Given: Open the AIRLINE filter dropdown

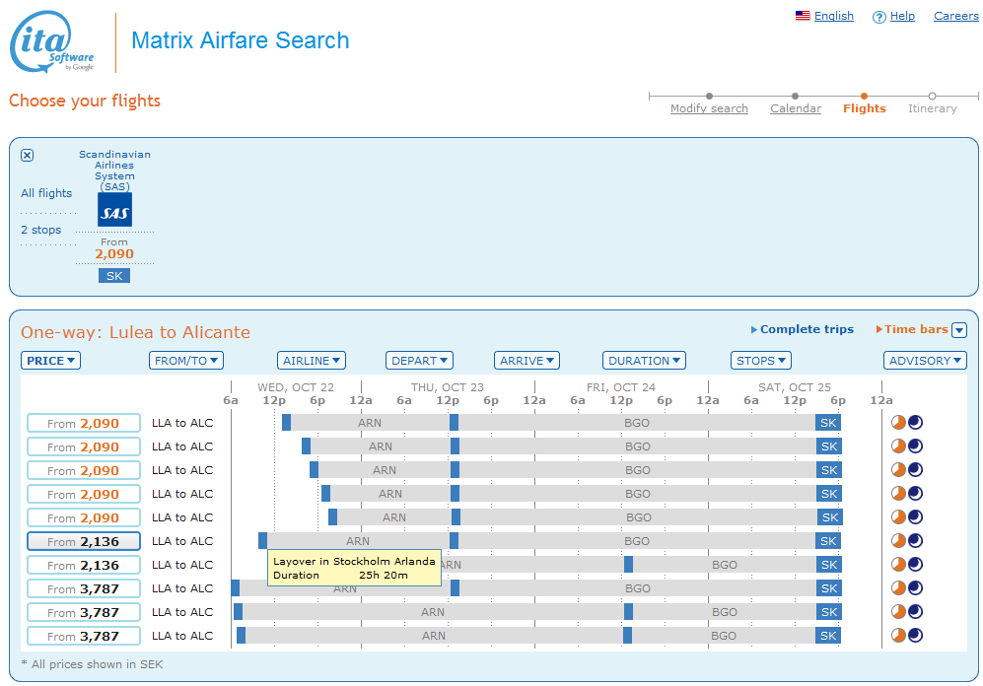Looking at the screenshot, I should pyautogui.click(x=311, y=360).
